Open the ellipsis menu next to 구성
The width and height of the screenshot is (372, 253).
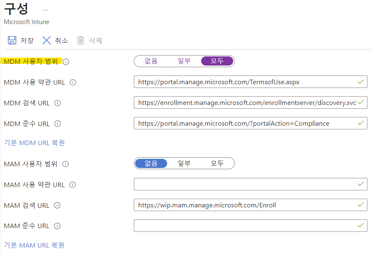coord(46,10)
